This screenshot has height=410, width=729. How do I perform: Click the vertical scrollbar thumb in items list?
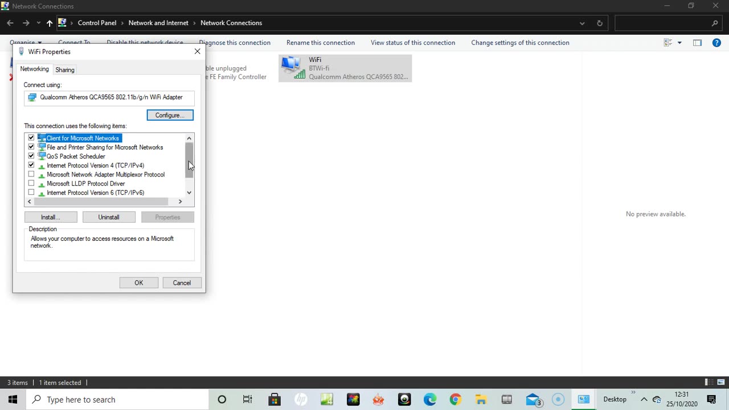[189, 160]
